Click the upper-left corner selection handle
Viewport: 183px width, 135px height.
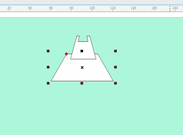(48, 51)
